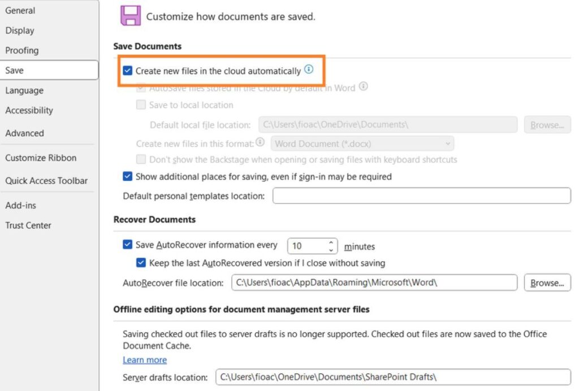Click the purple floppy disk save icon
579x391 pixels.
(x=131, y=16)
